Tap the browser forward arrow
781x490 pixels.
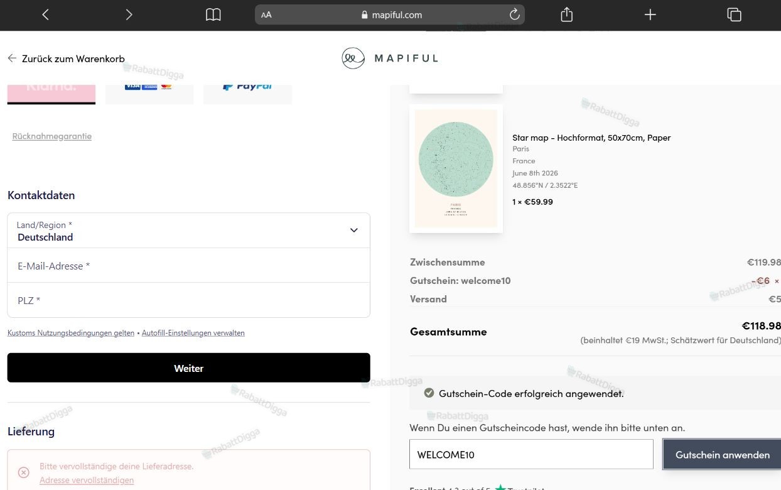tap(129, 14)
